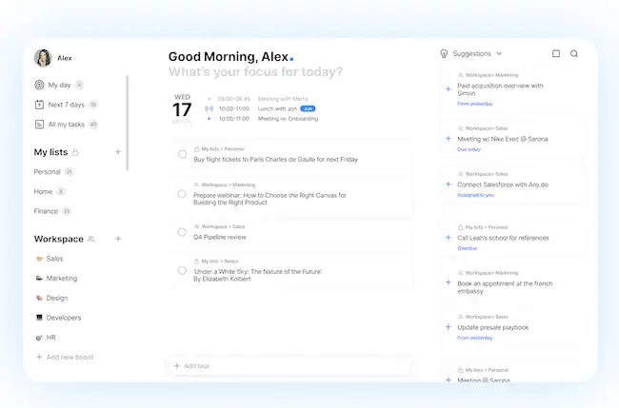Click Add new board
Image resolution: width=619 pixels, height=408 pixels.
[x=65, y=358]
